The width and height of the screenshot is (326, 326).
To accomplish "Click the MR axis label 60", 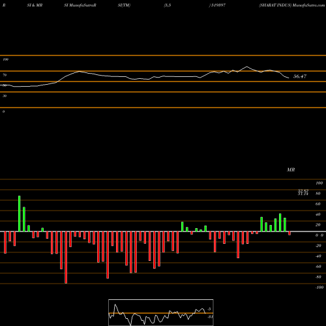I will (x=318, y=204).
